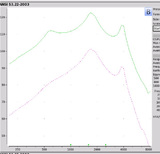Click the 500 x-axis label
This screenshot has width=160, height=154.
click(x=44, y=149)
